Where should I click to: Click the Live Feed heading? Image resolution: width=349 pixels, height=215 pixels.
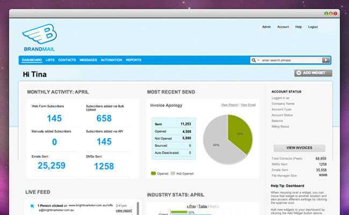pos(38,192)
